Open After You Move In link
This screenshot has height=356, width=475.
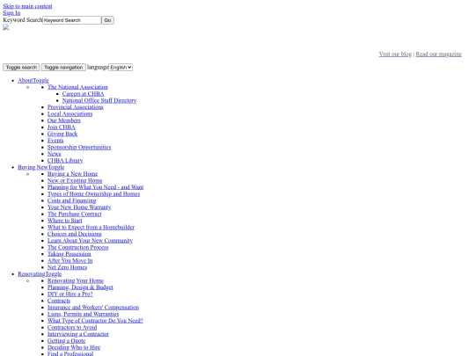point(70,261)
